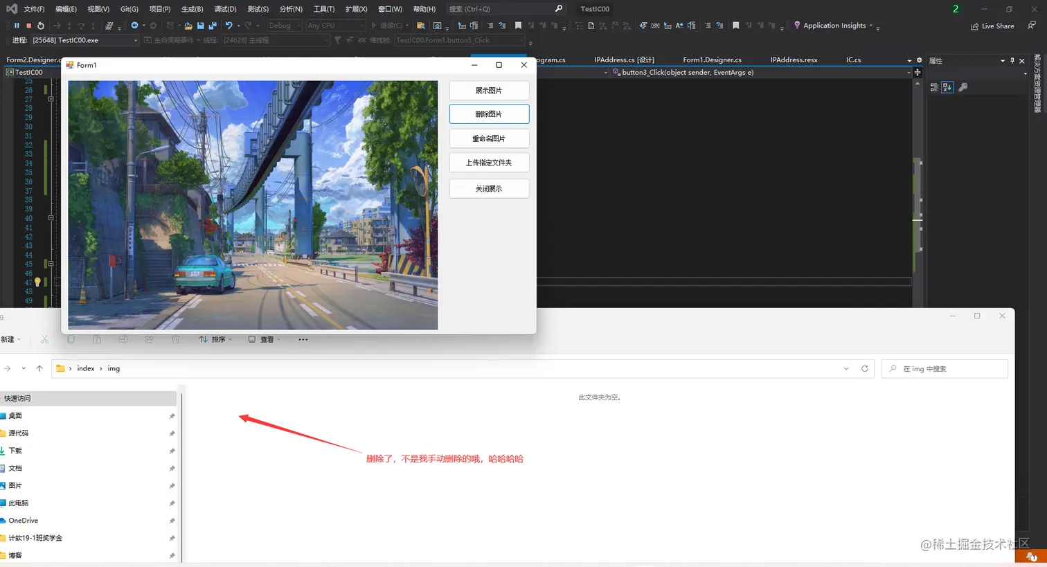The height and width of the screenshot is (567, 1047).
Task: Open the 文件(F) menu
Action: 34,9
